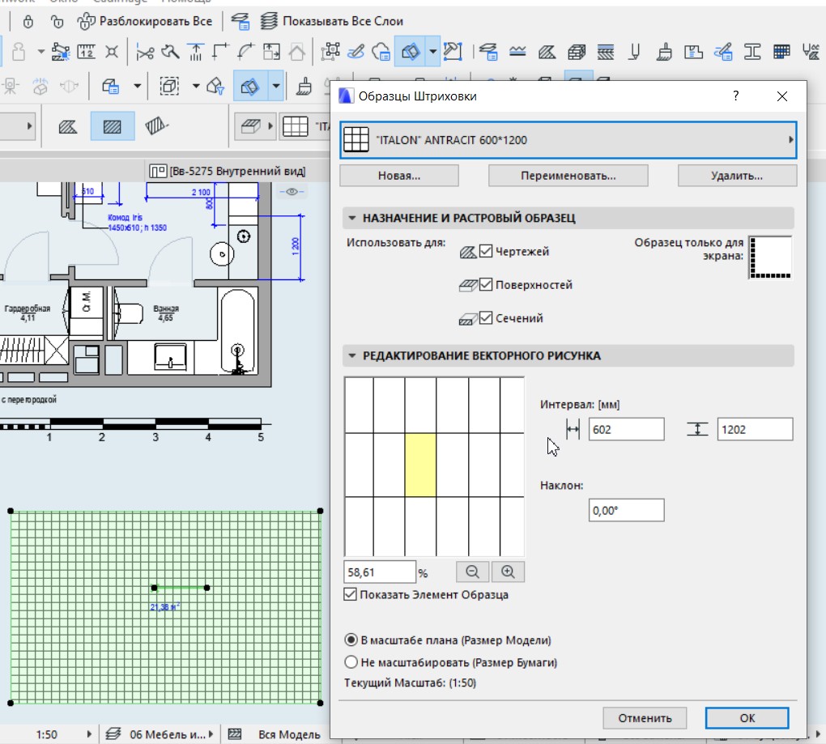Select the highlighted hatched fill icon in info box
Image resolution: width=826 pixels, height=744 pixels.
[113, 126]
